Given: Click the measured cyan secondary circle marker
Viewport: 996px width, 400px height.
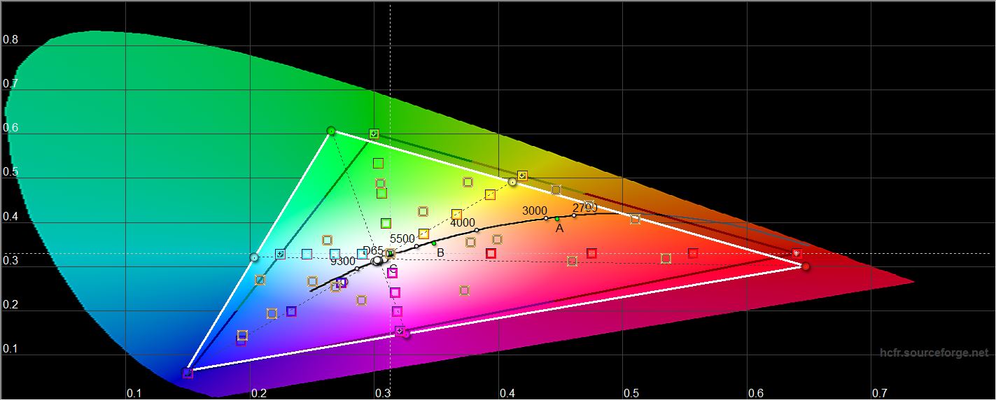Looking at the screenshot, I should (254, 257).
